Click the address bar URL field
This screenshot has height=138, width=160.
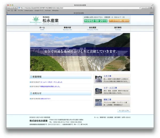click(79, 8)
